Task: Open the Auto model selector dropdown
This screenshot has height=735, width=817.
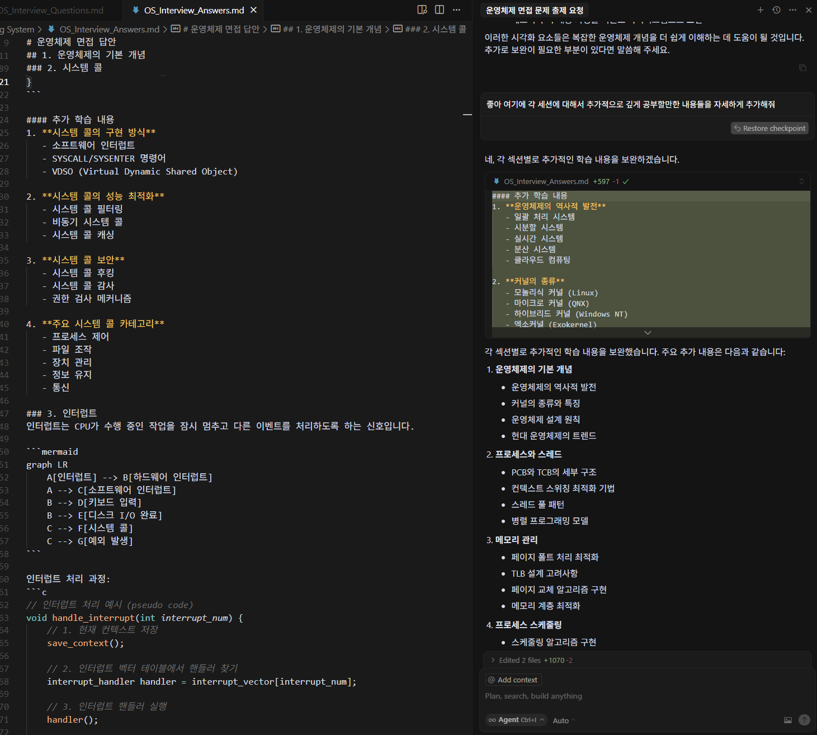Action: 564,720
